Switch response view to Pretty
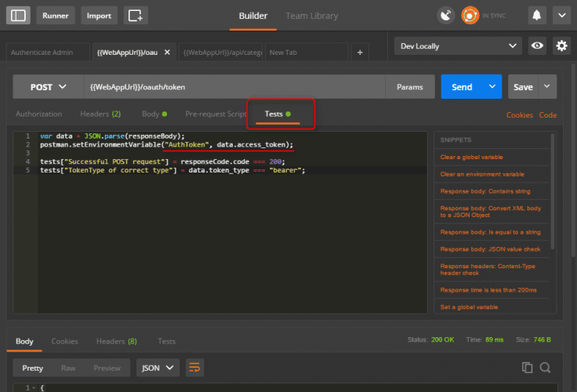The width and height of the screenshot is (577, 392). (x=33, y=367)
